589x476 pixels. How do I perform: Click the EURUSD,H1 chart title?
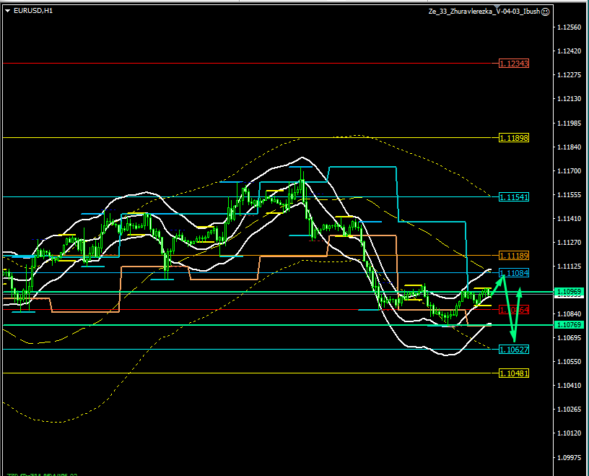[x=33, y=11]
